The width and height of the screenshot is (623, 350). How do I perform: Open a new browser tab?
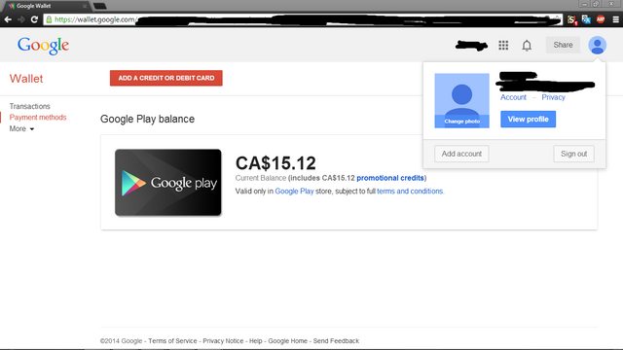click(99, 6)
